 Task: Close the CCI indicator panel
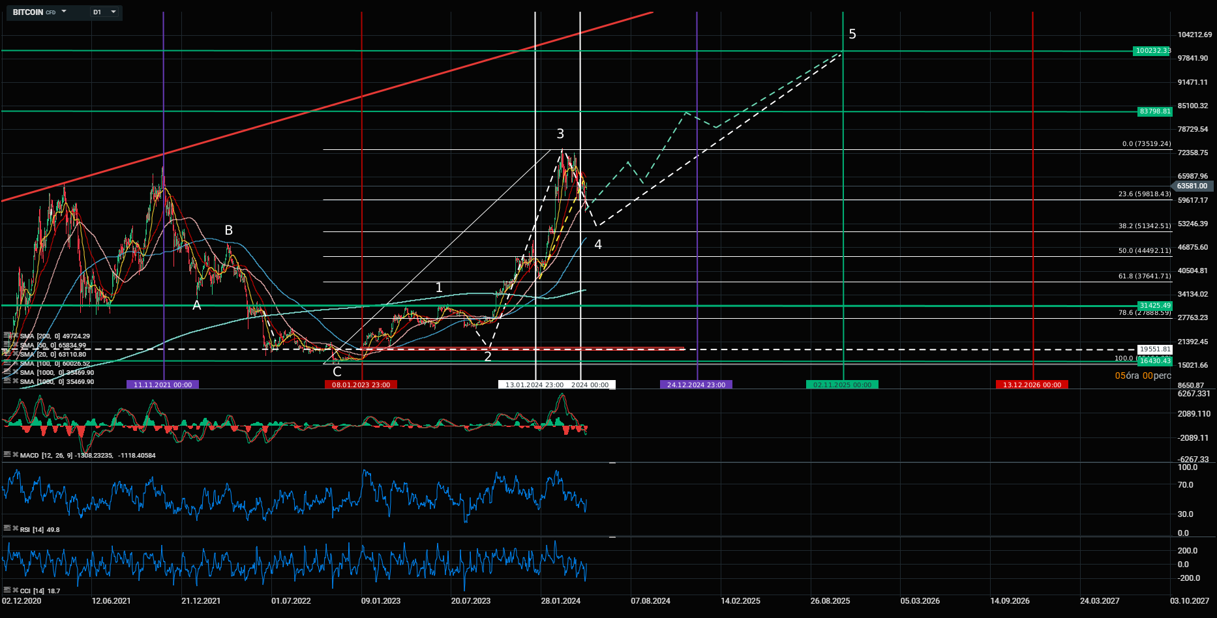coord(14,590)
